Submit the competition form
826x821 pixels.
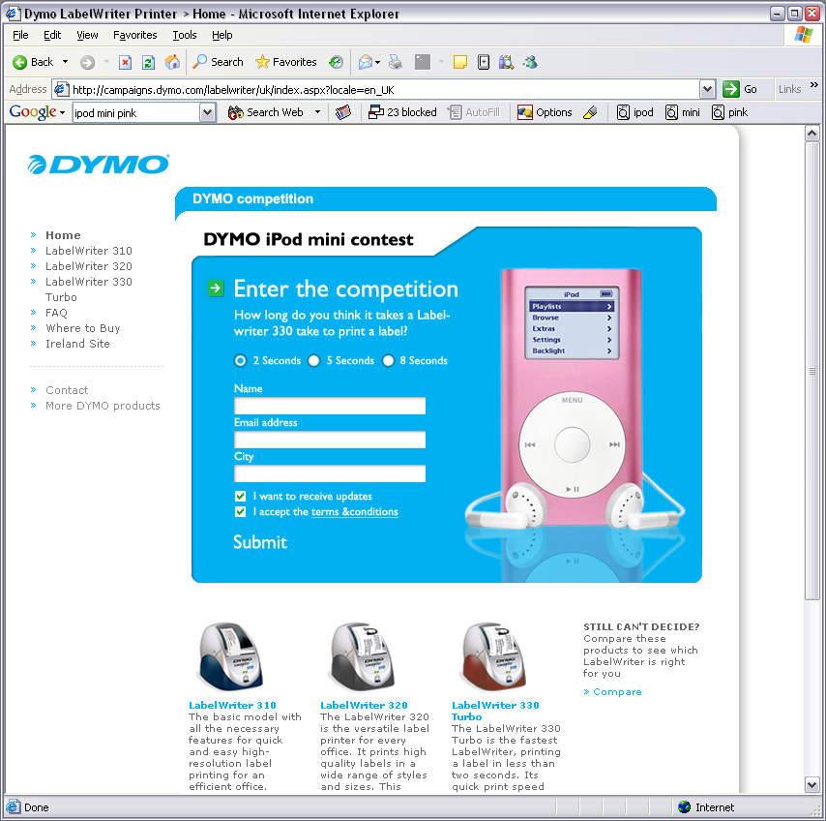(260, 542)
